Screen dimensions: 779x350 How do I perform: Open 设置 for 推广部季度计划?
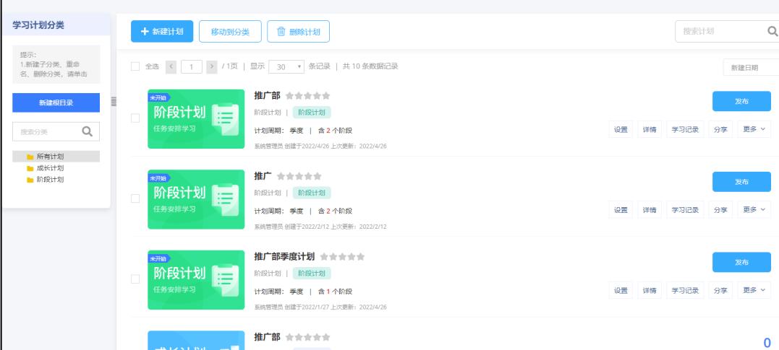(x=621, y=291)
